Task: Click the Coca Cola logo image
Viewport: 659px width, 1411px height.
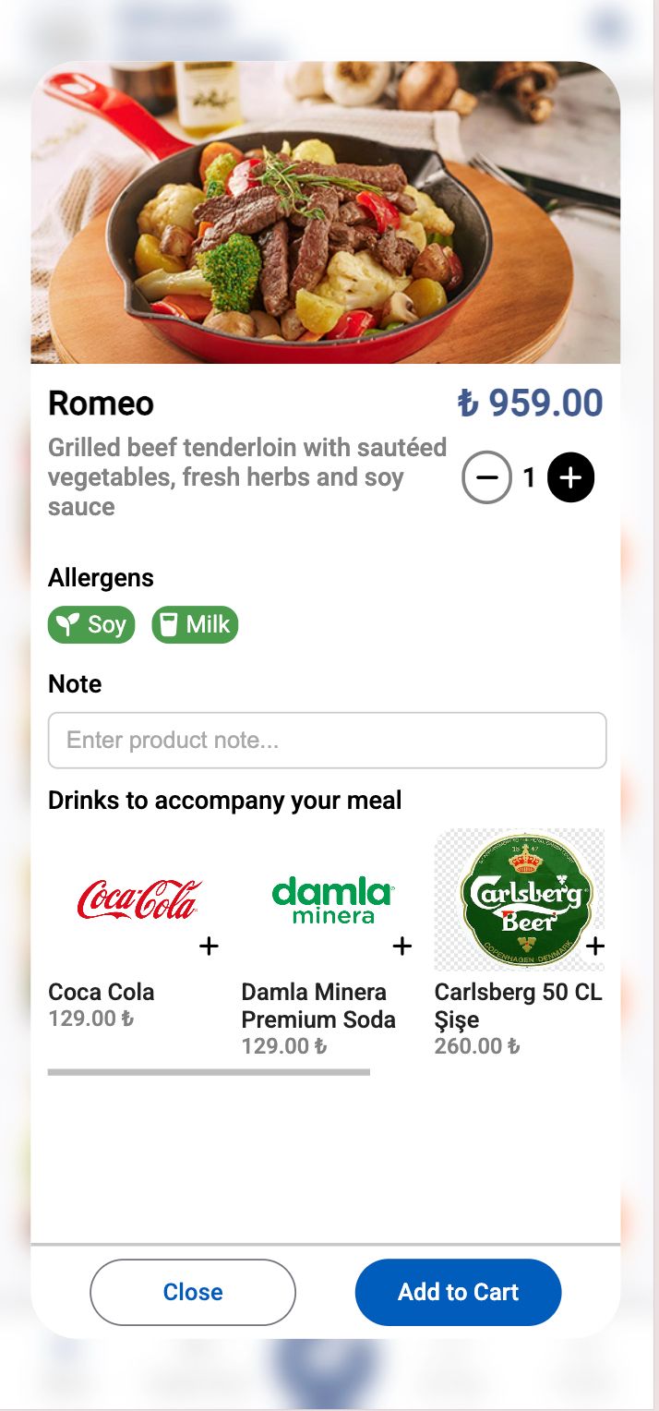Action: pos(139,899)
